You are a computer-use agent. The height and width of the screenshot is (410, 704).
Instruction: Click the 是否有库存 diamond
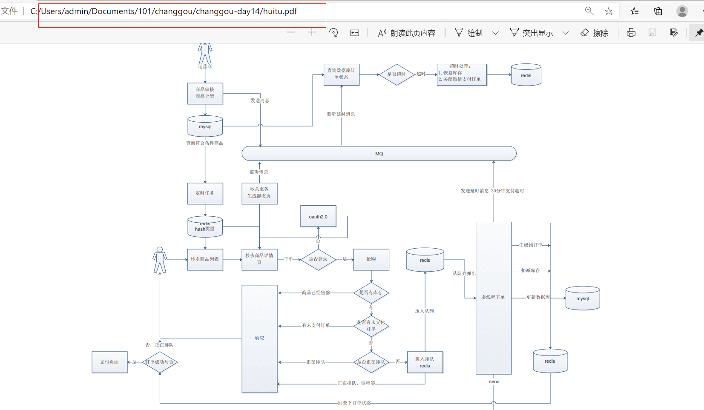click(371, 293)
